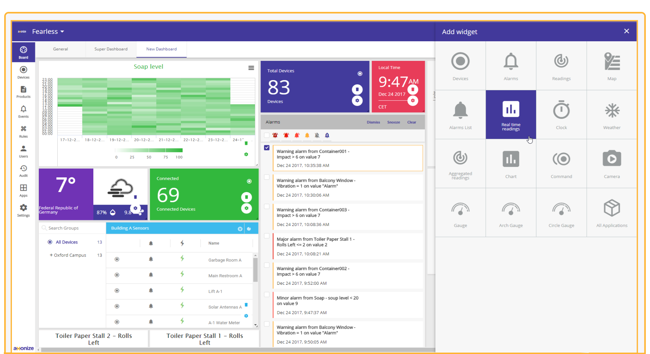The width and height of the screenshot is (650, 354).
Task: Add the Weather widget
Action: tap(612, 115)
